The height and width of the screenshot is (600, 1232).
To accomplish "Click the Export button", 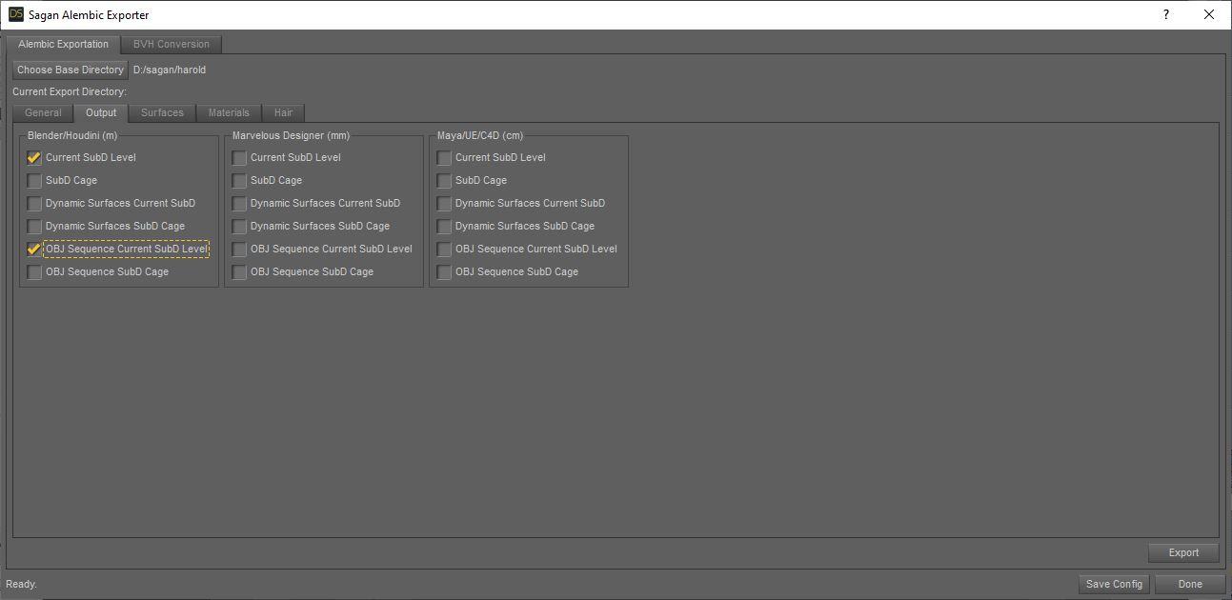I will click(x=1183, y=552).
